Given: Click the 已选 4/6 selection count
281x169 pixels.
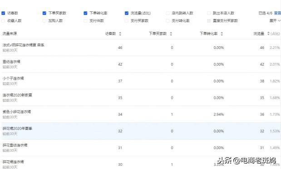Looking at the screenshot, I should [x=266, y=13].
